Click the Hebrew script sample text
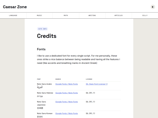The width and height of the screenshot is (158, 118). tap(40, 96)
